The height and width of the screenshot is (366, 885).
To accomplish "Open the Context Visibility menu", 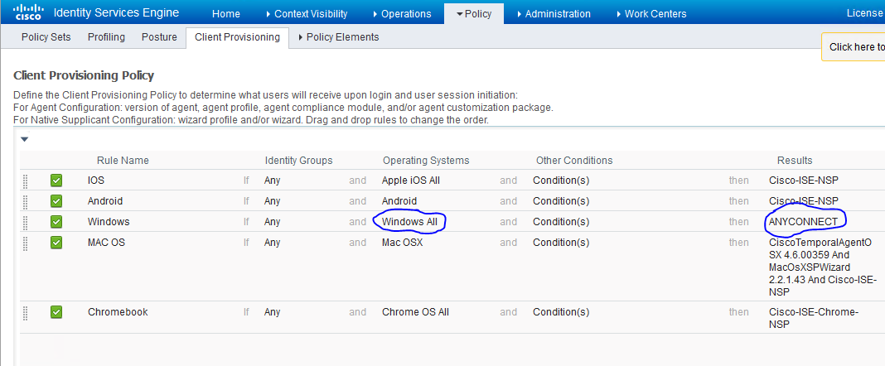I will (307, 13).
